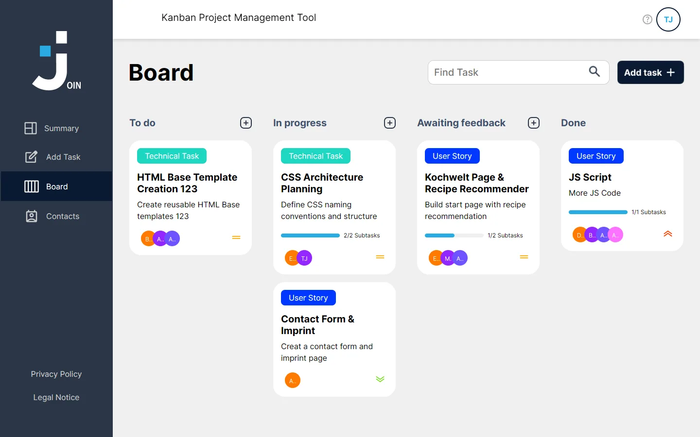The width and height of the screenshot is (700, 437).
Task: Click the Add Task pencil icon in the sidebar
Action: pos(31,157)
